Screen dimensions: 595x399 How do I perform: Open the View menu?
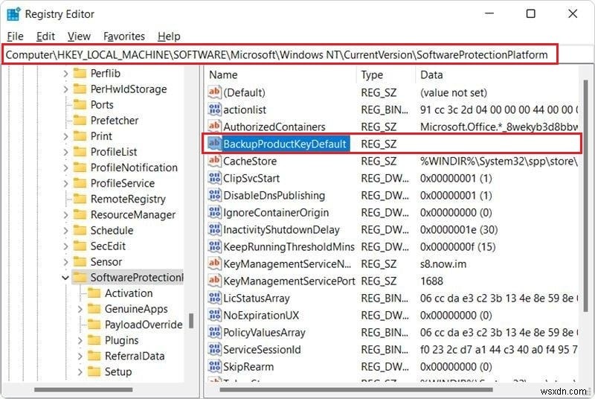(x=79, y=36)
